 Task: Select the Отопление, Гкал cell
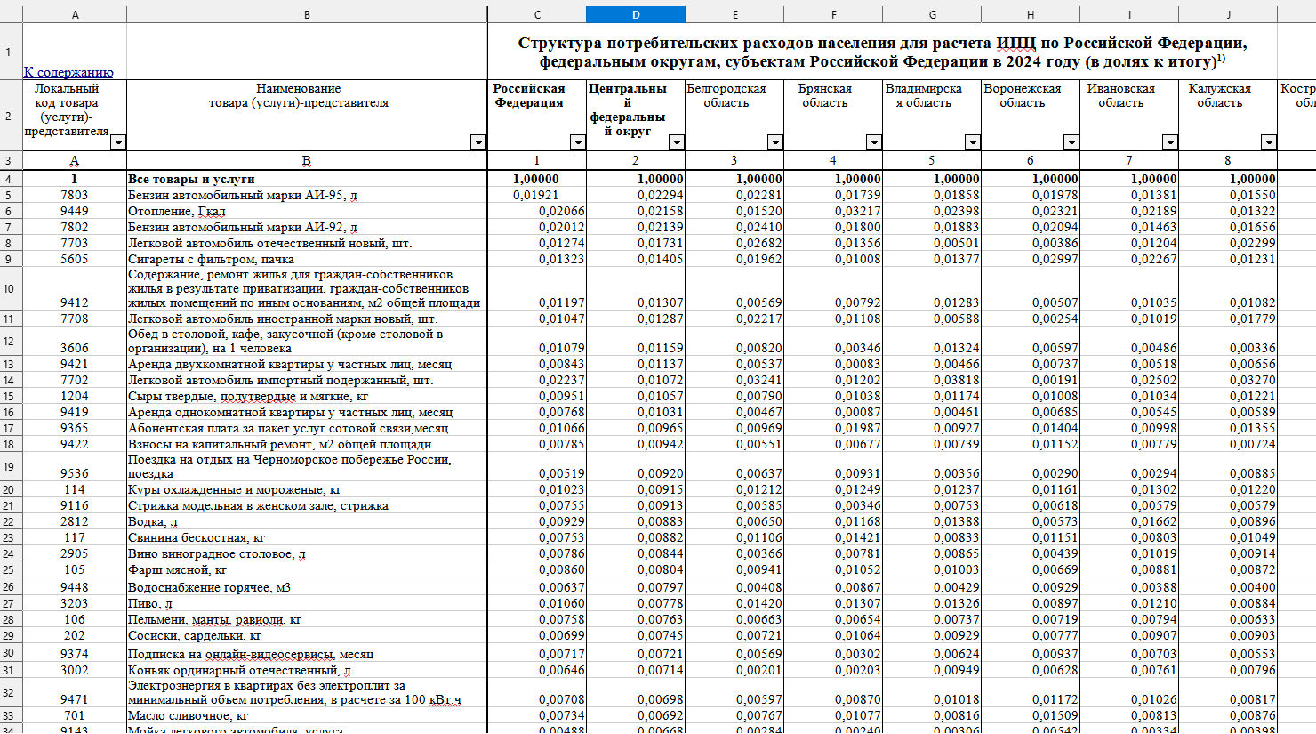click(307, 211)
